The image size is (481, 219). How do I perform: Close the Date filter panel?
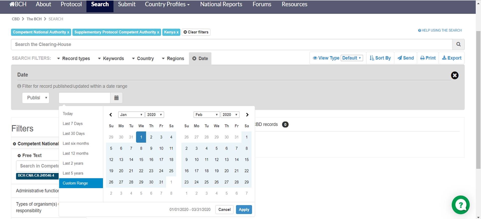(x=454, y=75)
